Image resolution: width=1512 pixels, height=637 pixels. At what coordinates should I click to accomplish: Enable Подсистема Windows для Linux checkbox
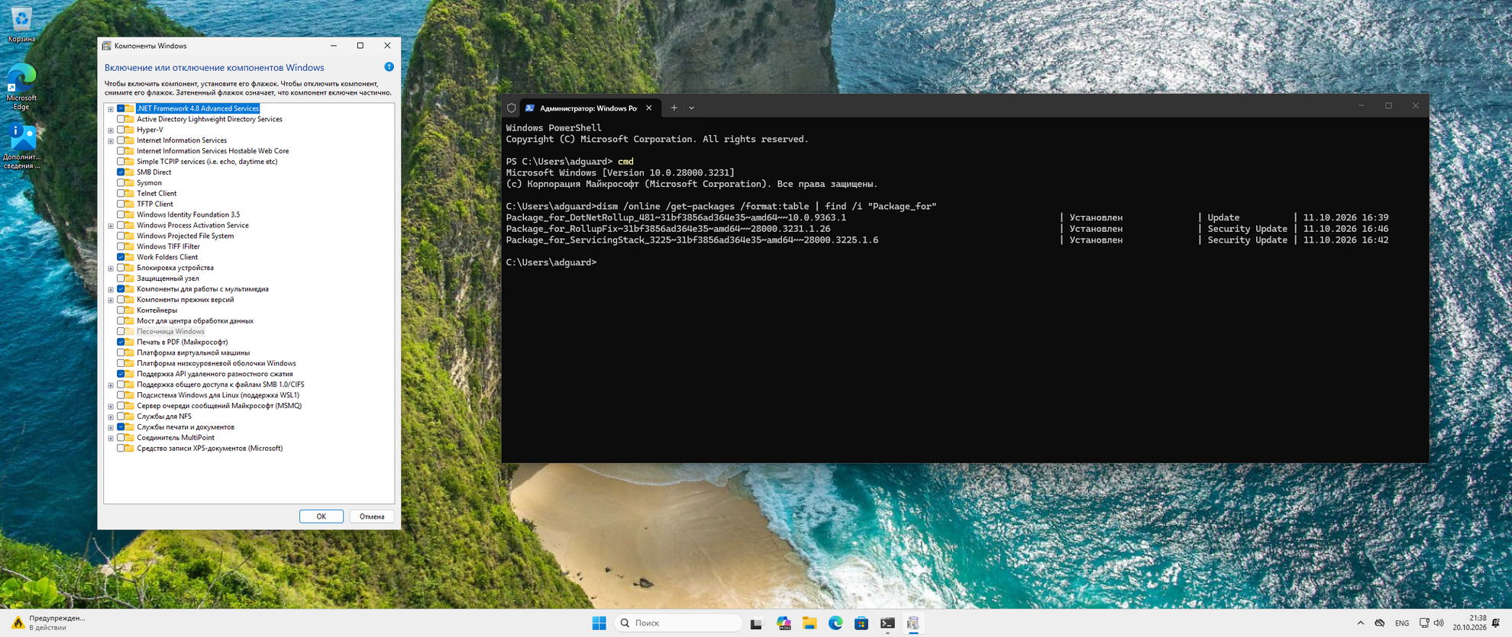pos(121,395)
